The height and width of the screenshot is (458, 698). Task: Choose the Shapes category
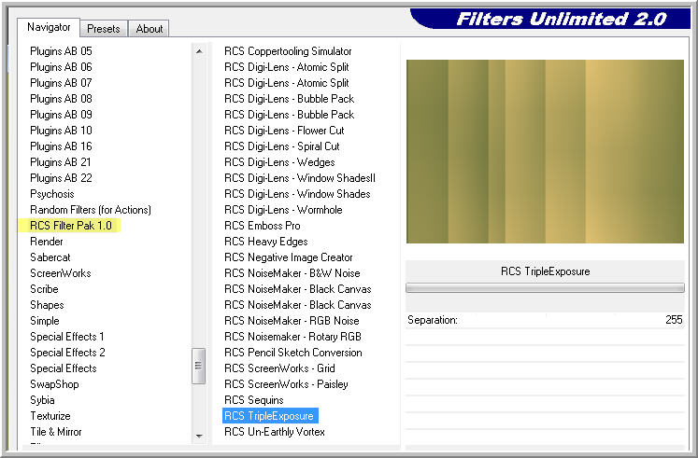(47, 305)
